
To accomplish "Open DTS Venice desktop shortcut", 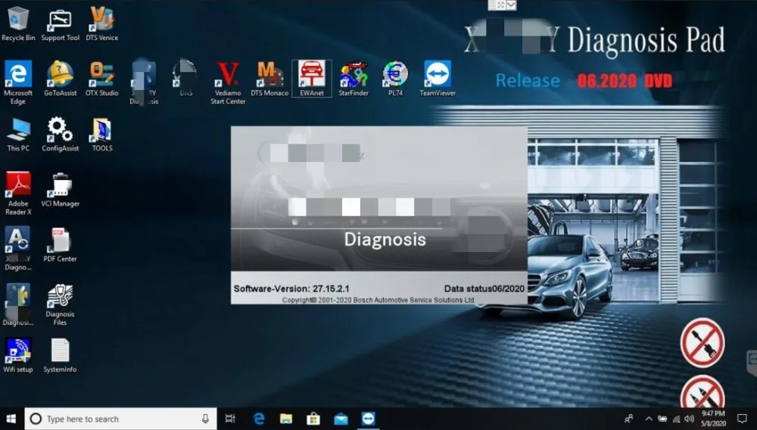I will tap(102, 23).
